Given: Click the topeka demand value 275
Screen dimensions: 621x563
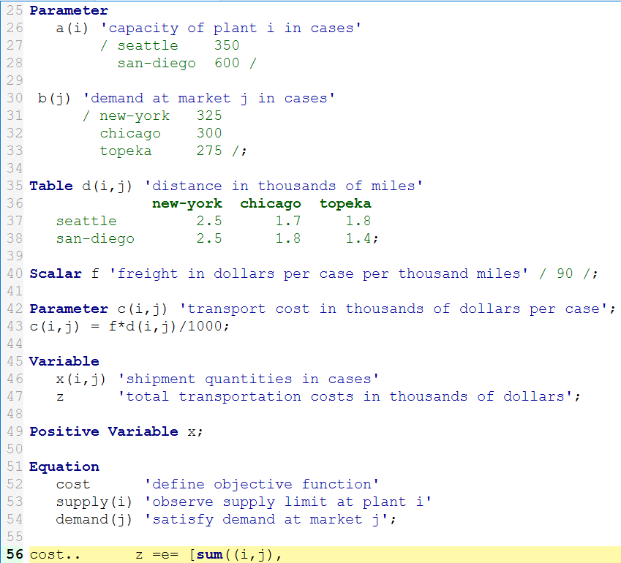Looking at the screenshot, I should click(x=209, y=151).
